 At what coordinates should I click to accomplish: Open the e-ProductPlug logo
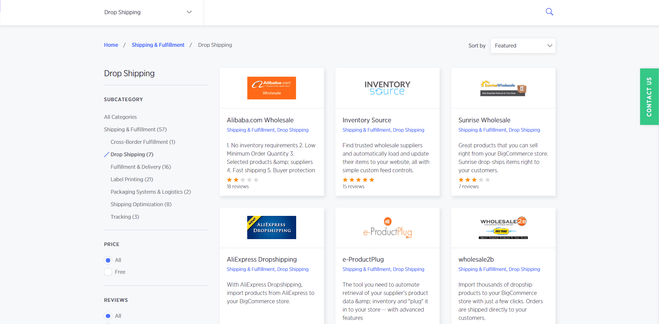pyautogui.click(x=387, y=227)
